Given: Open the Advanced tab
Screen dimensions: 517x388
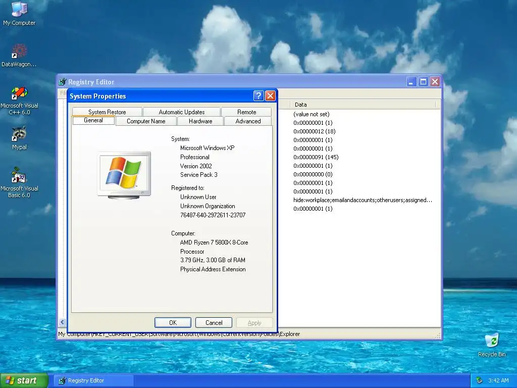Looking at the screenshot, I should pos(248,121).
